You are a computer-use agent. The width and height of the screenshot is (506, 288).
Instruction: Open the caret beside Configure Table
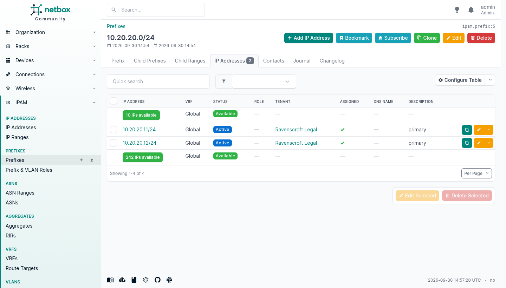(490, 80)
